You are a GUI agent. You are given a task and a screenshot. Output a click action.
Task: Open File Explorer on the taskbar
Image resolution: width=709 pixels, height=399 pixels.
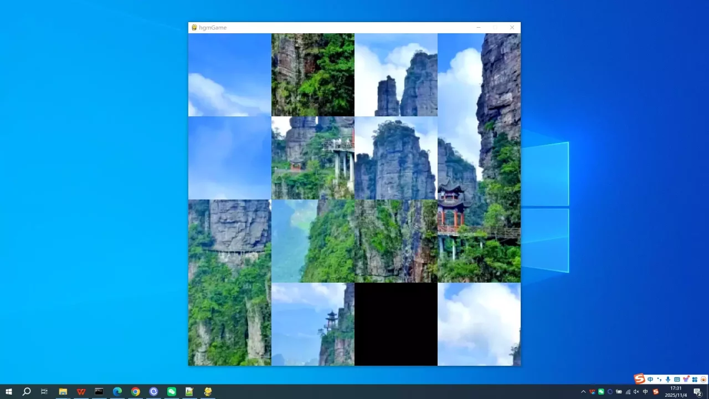click(63, 392)
